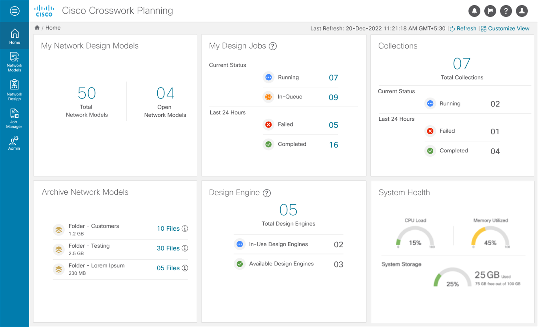The width and height of the screenshot is (538, 327).
Task: Click info icon beside 05 Files
Action: coord(185,268)
